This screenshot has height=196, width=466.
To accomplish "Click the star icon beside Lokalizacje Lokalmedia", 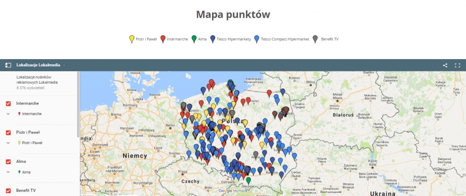I will coord(65,65).
